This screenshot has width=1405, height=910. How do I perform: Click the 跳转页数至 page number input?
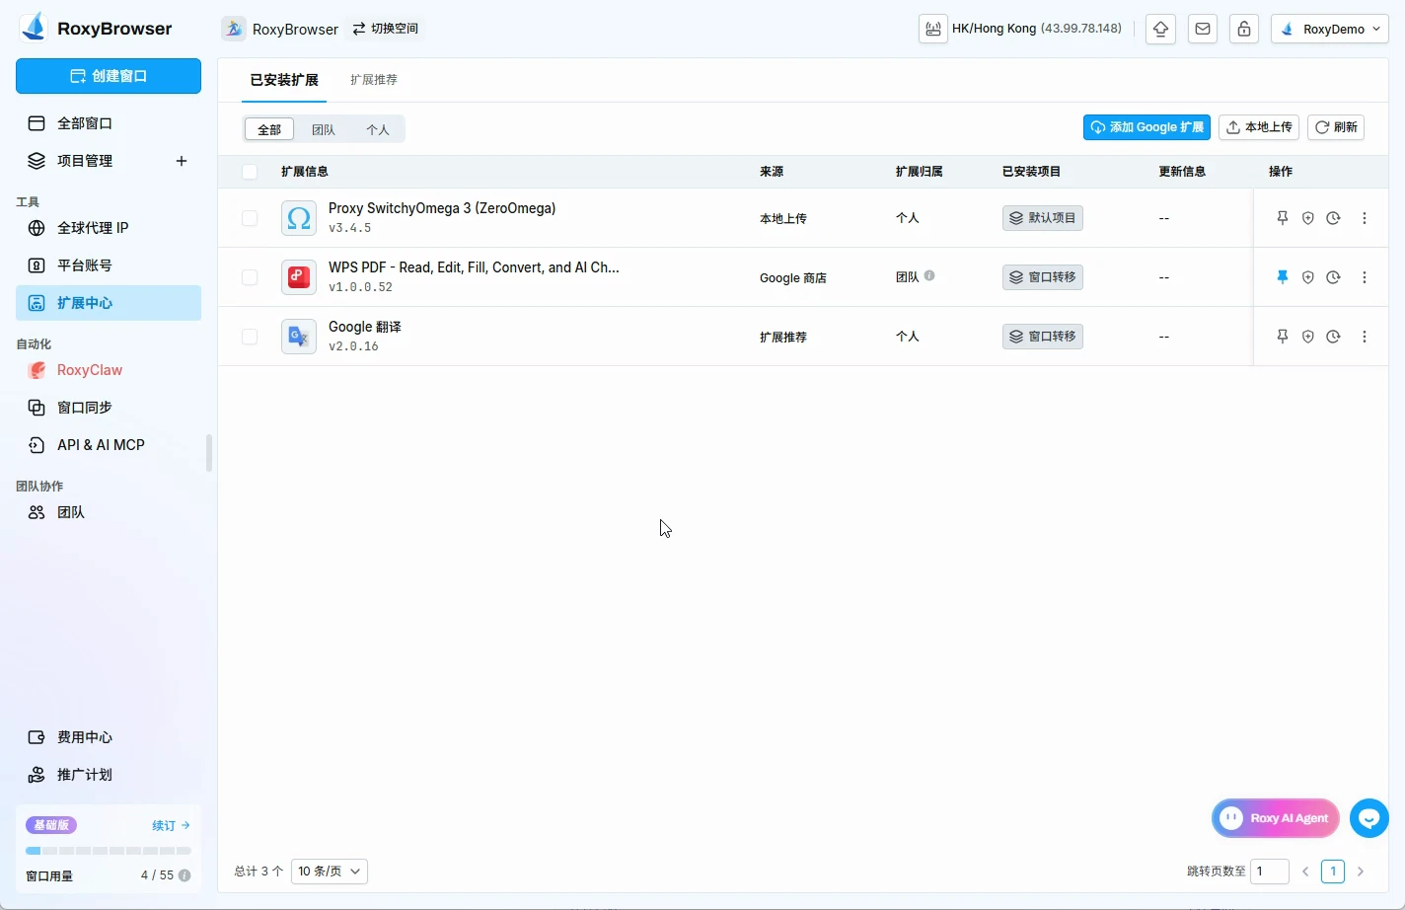pos(1270,872)
